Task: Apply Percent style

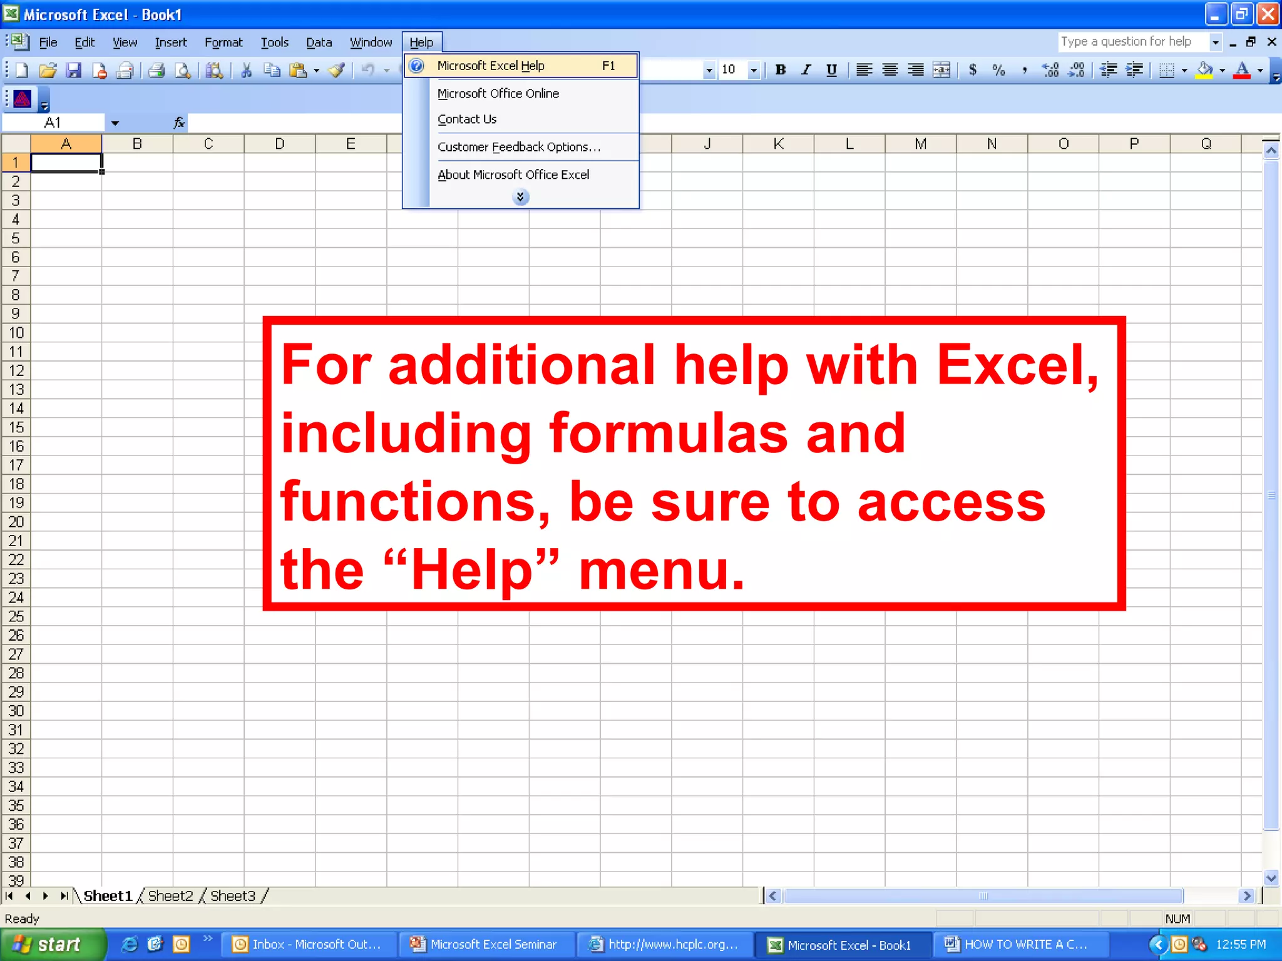Action: [998, 70]
